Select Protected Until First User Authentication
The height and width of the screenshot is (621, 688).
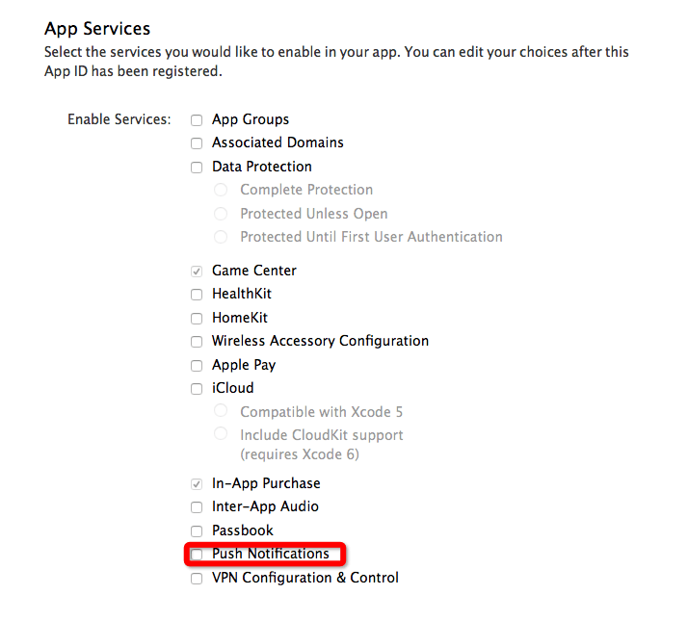tap(222, 237)
